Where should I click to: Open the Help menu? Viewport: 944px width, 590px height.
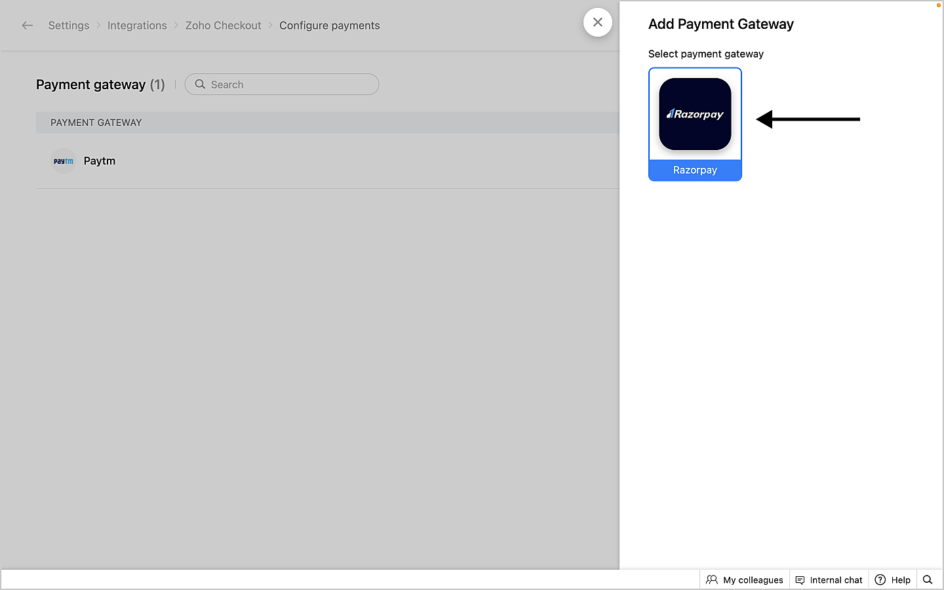(x=893, y=580)
